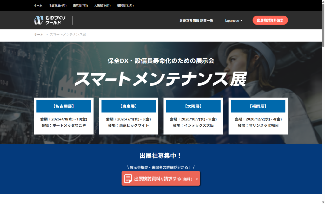Image resolution: width=325 pixels, height=204 pixels.
Task: Open the 【大阪展】 blue card header
Action: tap(193, 106)
